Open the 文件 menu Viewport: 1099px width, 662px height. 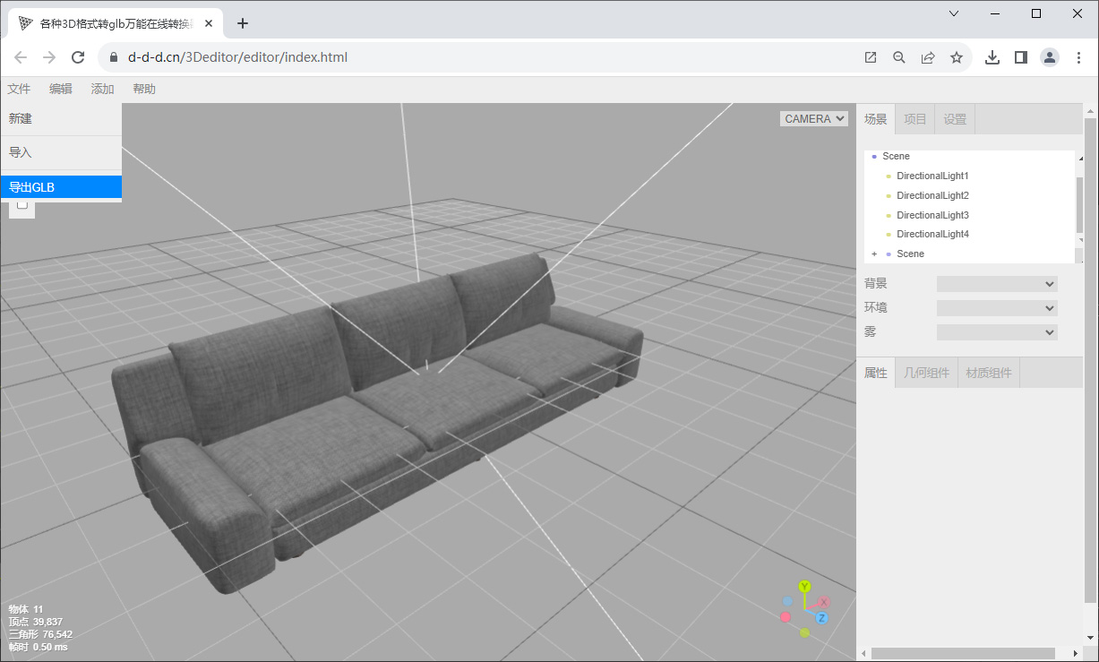[x=19, y=90]
